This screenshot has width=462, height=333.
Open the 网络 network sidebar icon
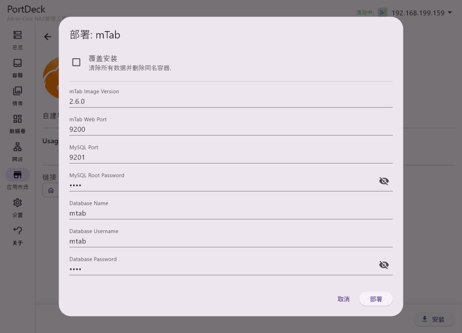click(x=17, y=147)
